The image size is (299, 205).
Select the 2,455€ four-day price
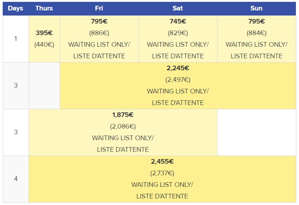pyautogui.click(x=162, y=161)
